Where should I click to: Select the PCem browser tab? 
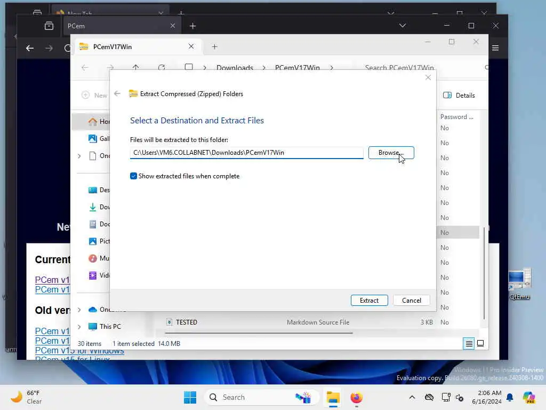pyautogui.click(x=122, y=26)
